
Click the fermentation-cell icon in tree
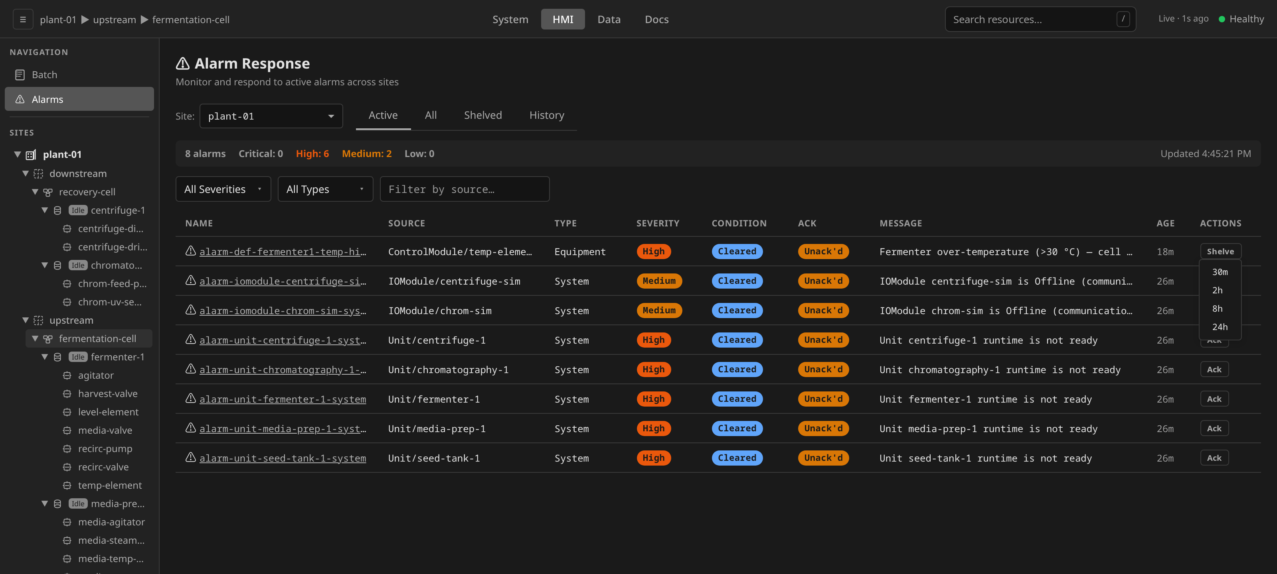click(x=47, y=338)
